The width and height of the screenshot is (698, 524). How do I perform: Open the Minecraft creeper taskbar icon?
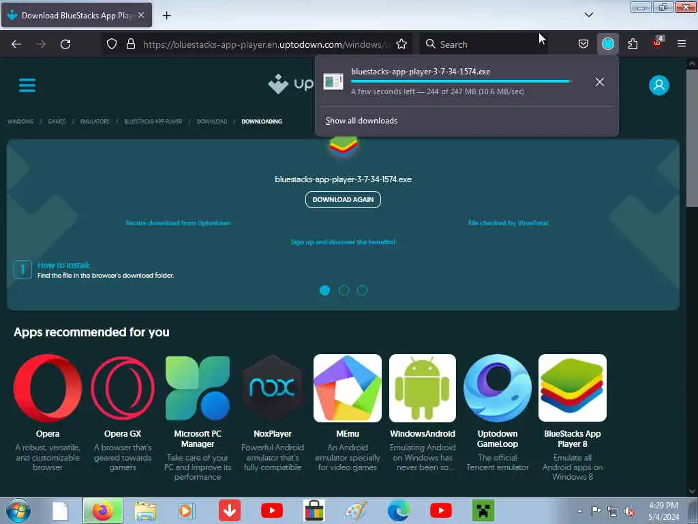tap(483, 510)
